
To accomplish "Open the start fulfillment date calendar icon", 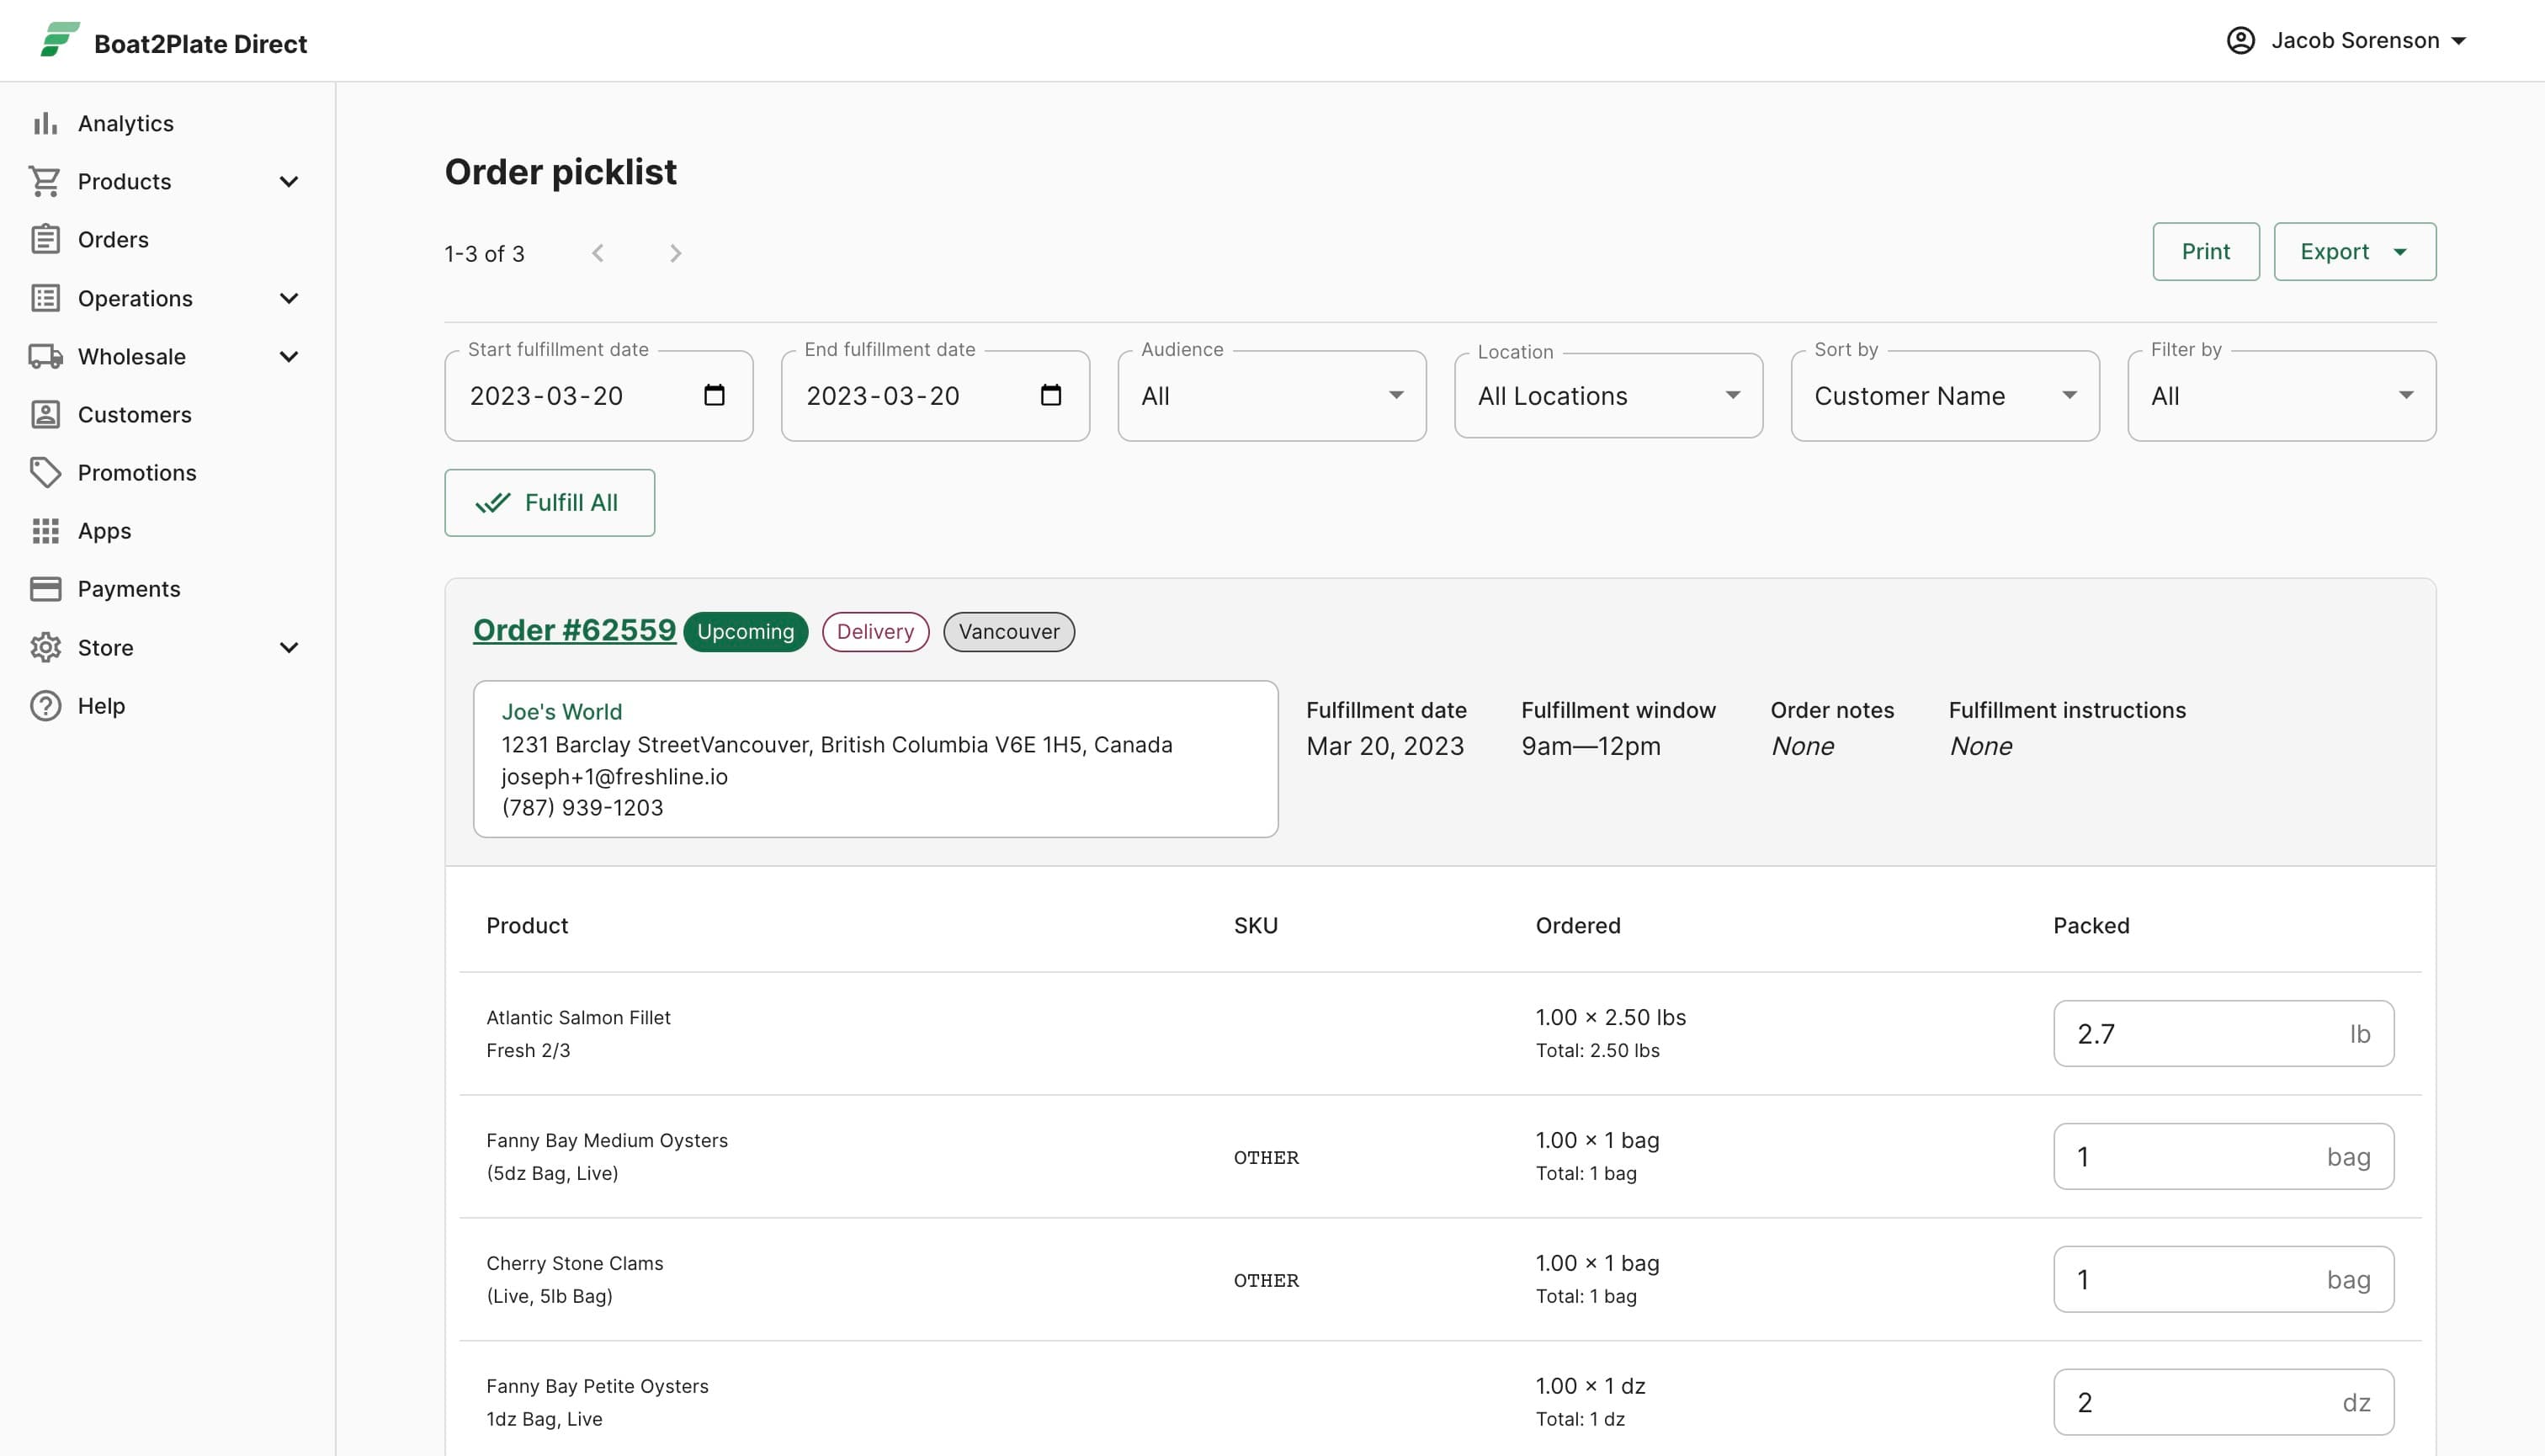I will [x=714, y=394].
